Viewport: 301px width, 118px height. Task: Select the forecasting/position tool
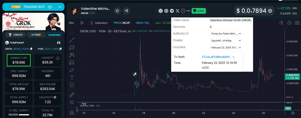pyautogui.click(x=72, y=62)
